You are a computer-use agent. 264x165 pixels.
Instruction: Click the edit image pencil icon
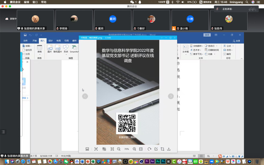click(x=156, y=149)
